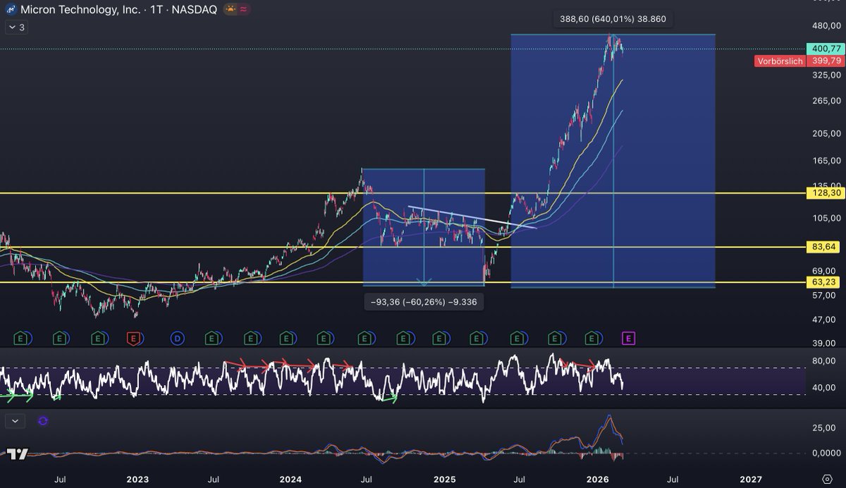Expand the collapsed indicator legend showing 3
Image resolution: width=846 pixels, height=488 pixels.
16,28
